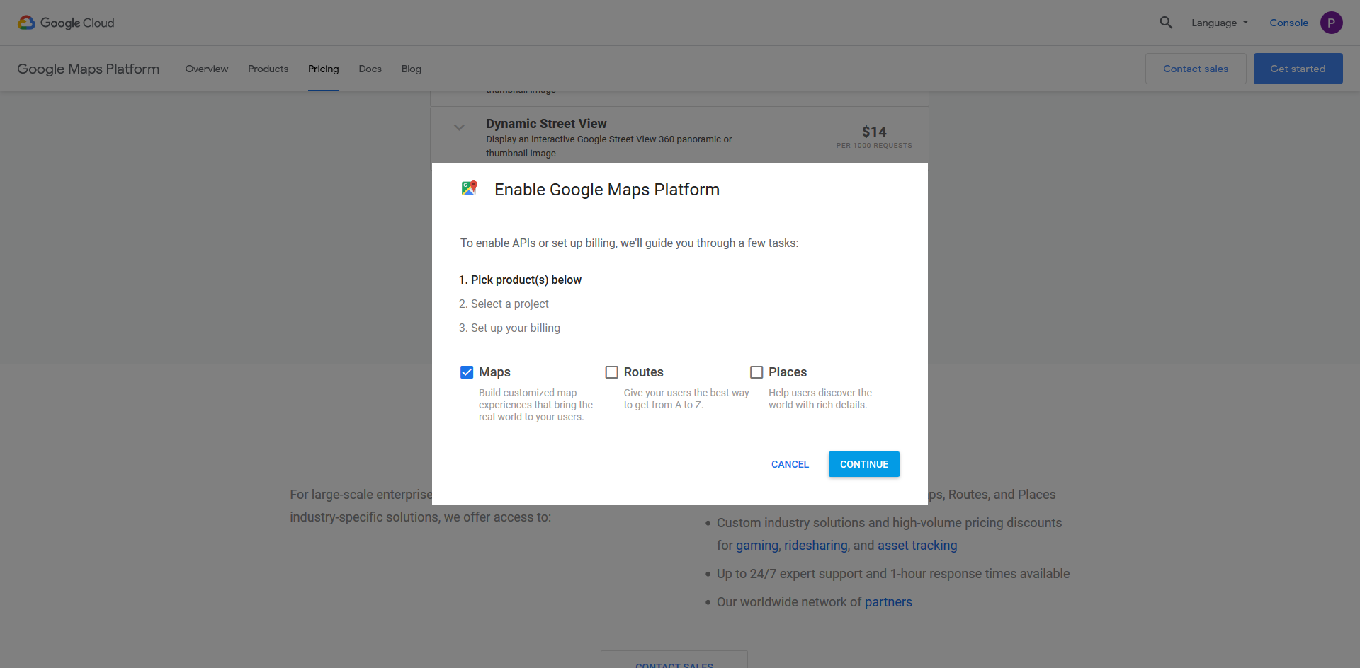1360x668 pixels.
Task: Open the gaming link
Action: click(757, 546)
